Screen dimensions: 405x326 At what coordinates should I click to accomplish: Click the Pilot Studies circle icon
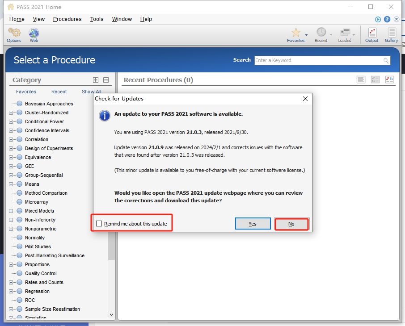[x=19, y=247]
